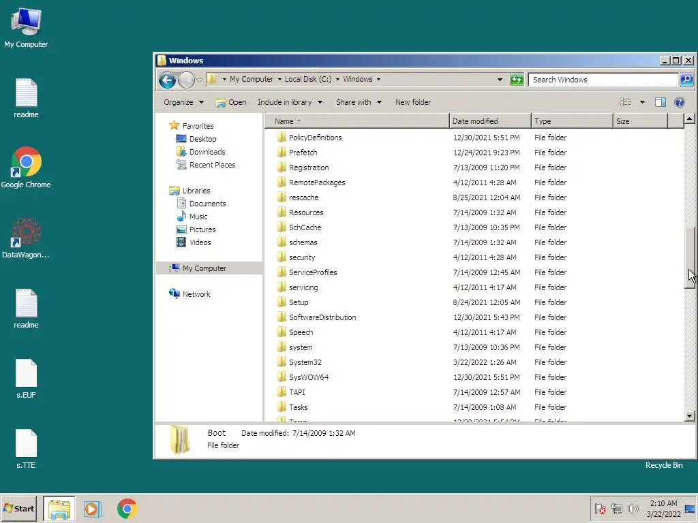Click the file list vertical scrollbar thumb

[x=690, y=258]
